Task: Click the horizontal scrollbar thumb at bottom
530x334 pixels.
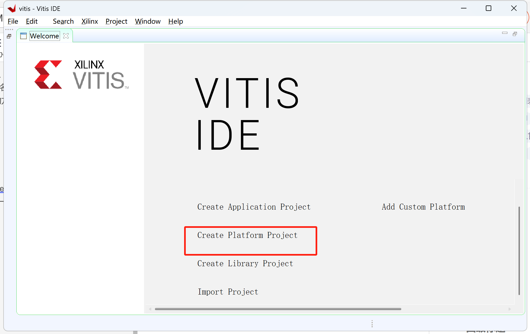Action: [278, 309]
